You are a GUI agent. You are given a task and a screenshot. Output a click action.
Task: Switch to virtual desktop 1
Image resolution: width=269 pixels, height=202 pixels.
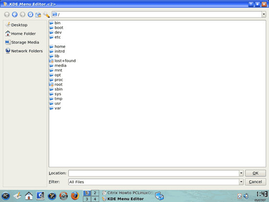pyautogui.click(x=87, y=193)
